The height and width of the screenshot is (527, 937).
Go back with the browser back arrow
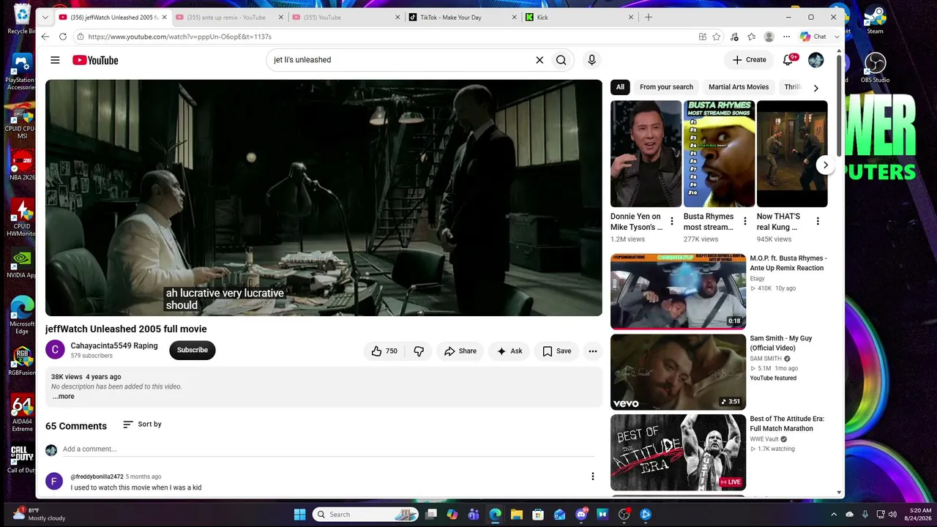click(x=45, y=37)
